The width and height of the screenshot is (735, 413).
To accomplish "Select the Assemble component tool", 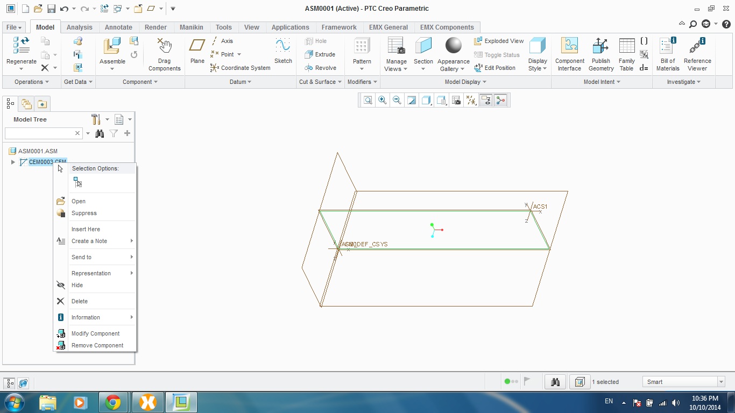I will tap(112, 46).
